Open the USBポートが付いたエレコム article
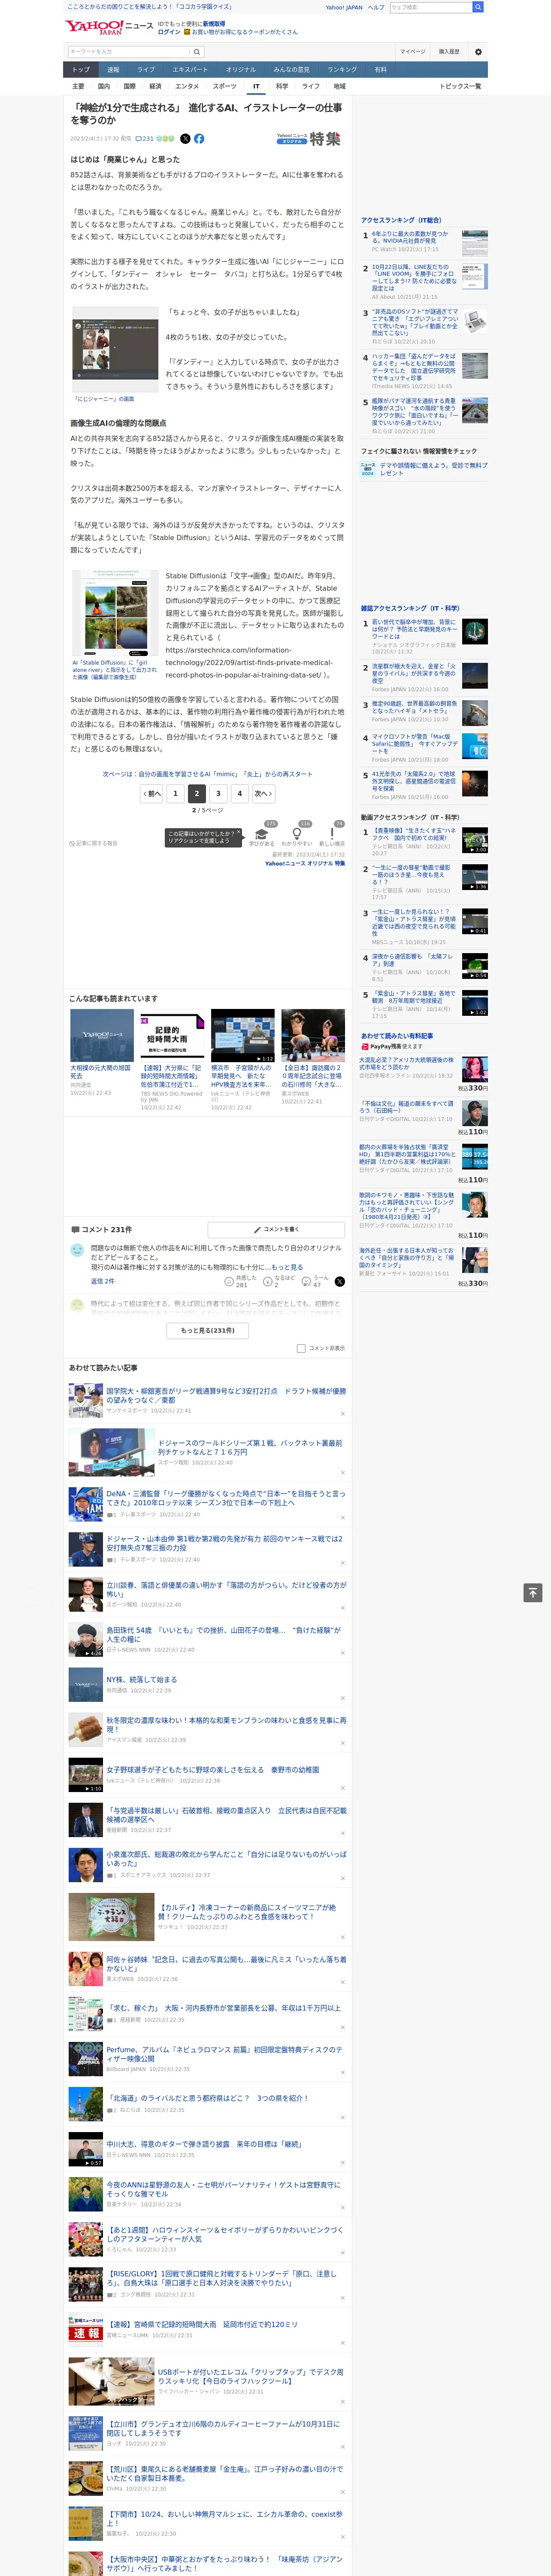 click(250, 2377)
